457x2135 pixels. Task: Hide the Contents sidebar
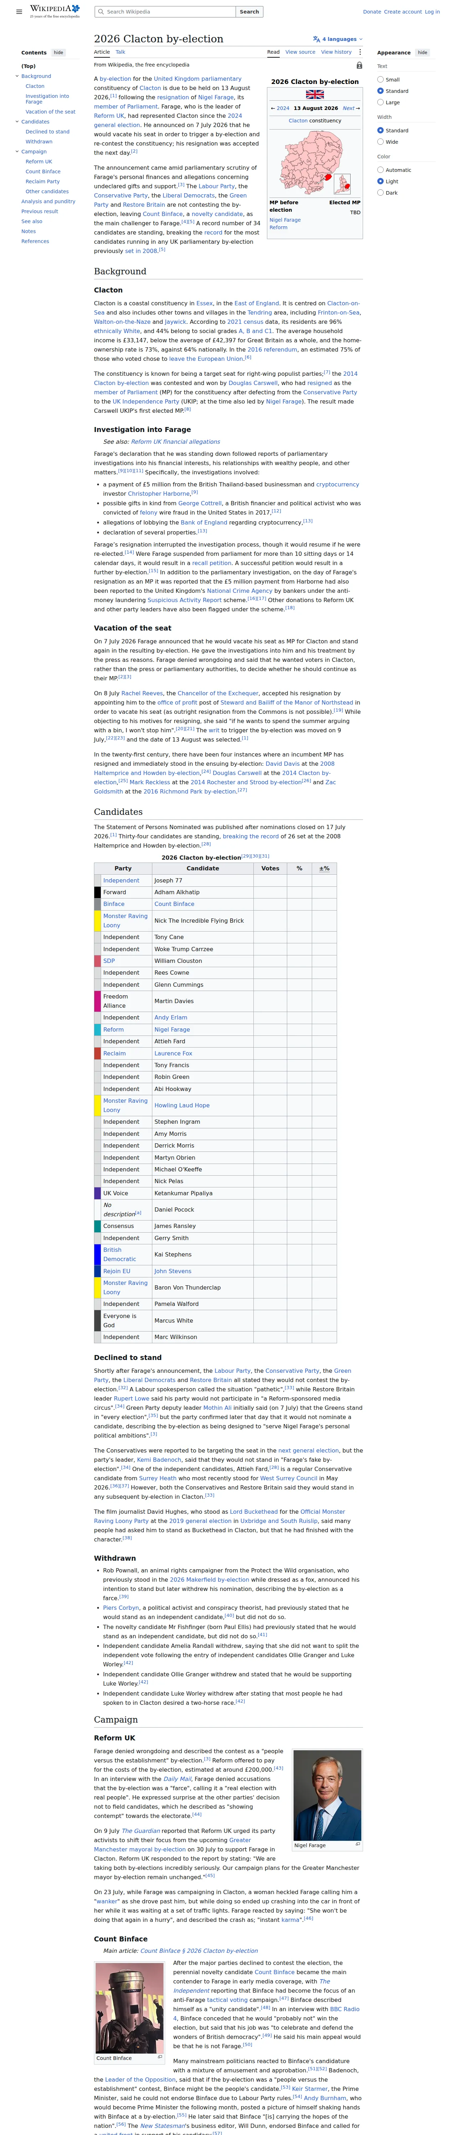pos(58,52)
